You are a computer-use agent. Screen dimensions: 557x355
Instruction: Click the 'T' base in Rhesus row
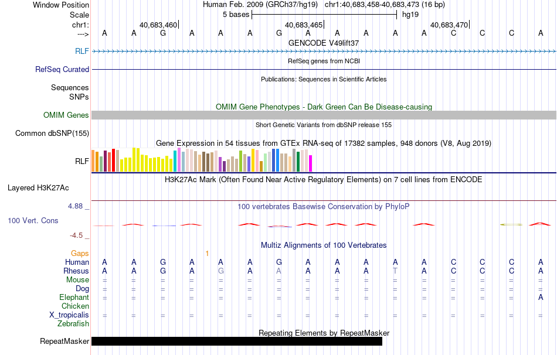coord(395,271)
